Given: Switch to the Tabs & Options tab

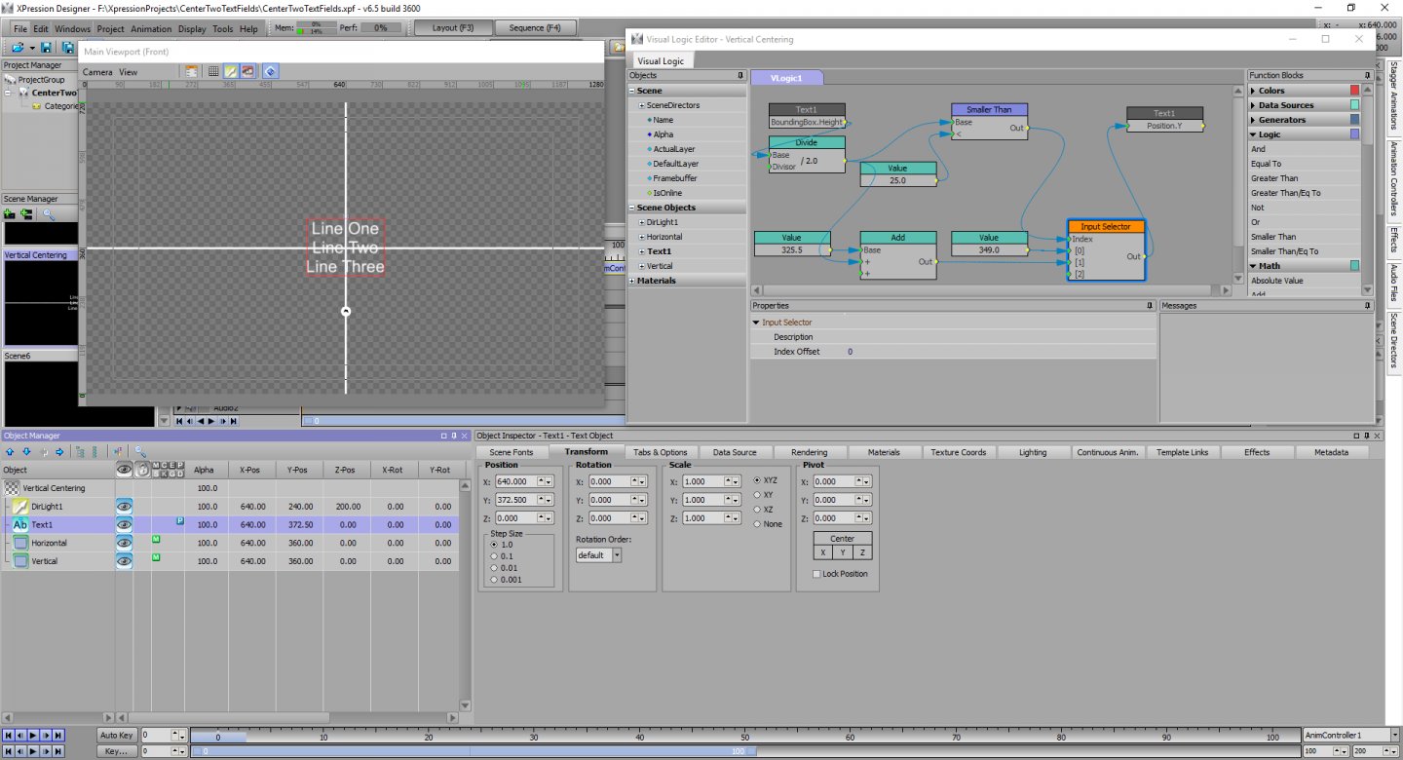Looking at the screenshot, I should pos(660,452).
